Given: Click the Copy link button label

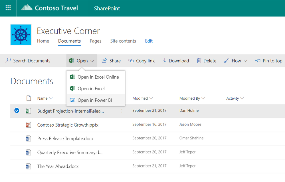Looking at the screenshot, I should [145, 61].
